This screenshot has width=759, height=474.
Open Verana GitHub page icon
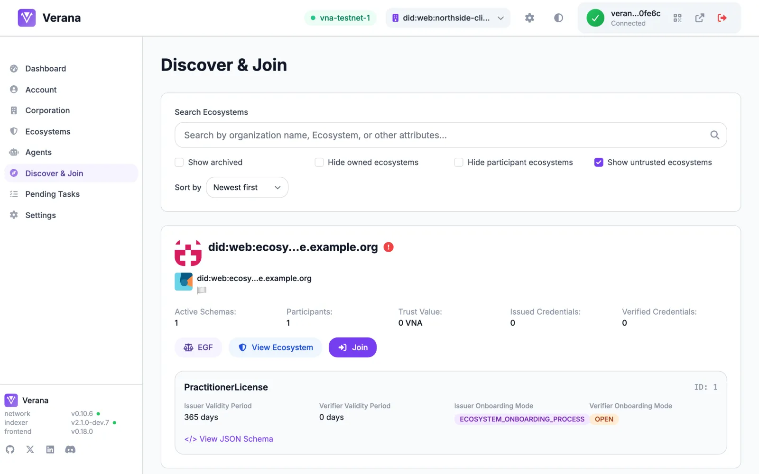click(10, 449)
